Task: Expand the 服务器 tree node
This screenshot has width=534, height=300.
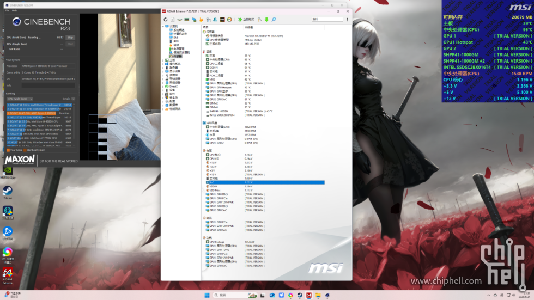Action: [163, 68]
